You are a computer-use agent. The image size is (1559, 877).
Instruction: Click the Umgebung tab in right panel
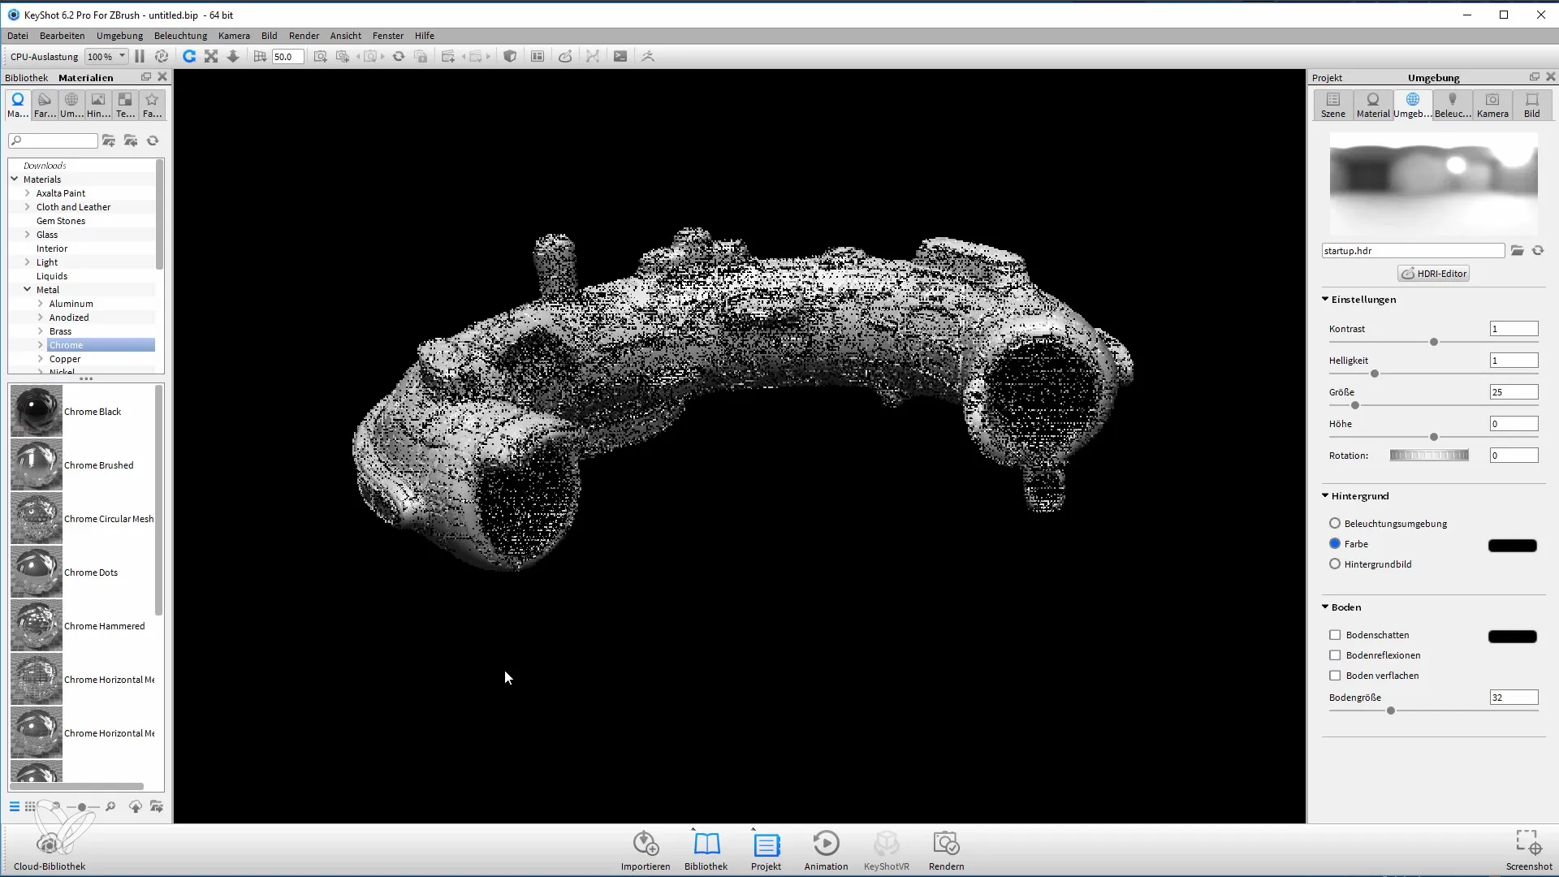pos(1414,104)
